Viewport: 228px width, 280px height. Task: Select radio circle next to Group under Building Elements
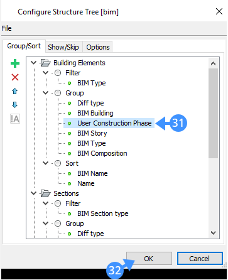pos(58,93)
